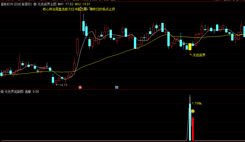
Task: Click the smiley face signal icon
Action: pos(193,111)
